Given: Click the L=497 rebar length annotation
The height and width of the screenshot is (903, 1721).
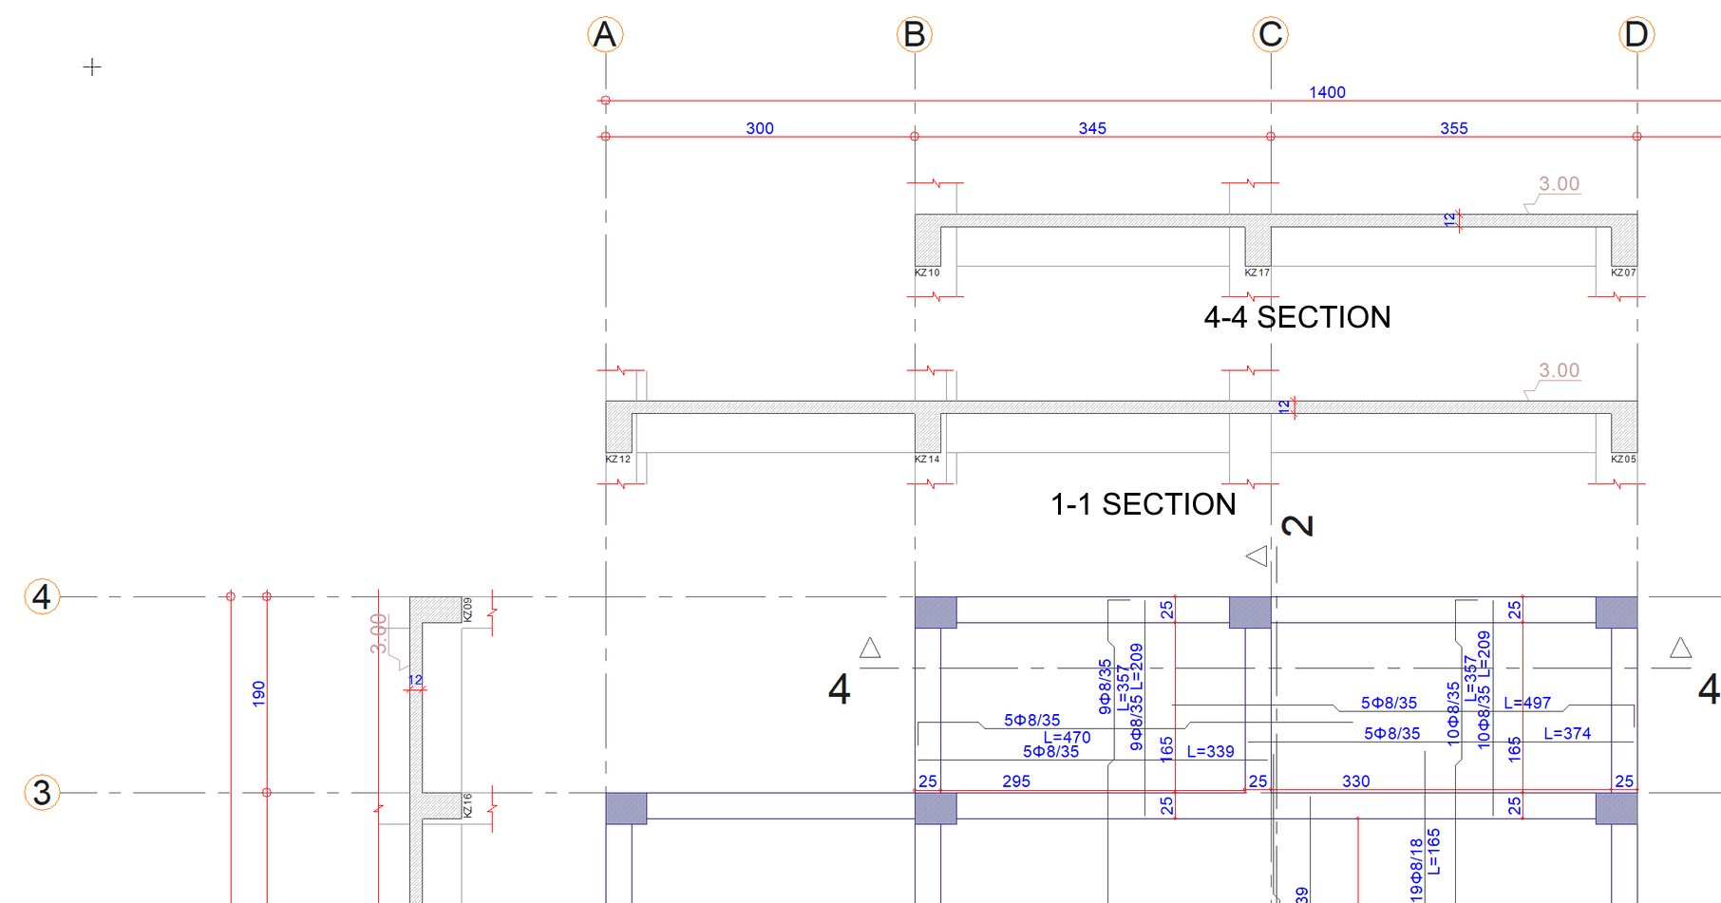Looking at the screenshot, I should [1525, 703].
